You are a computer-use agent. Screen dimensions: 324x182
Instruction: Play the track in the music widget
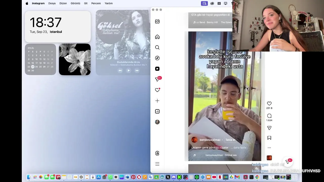click(x=129, y=71)
